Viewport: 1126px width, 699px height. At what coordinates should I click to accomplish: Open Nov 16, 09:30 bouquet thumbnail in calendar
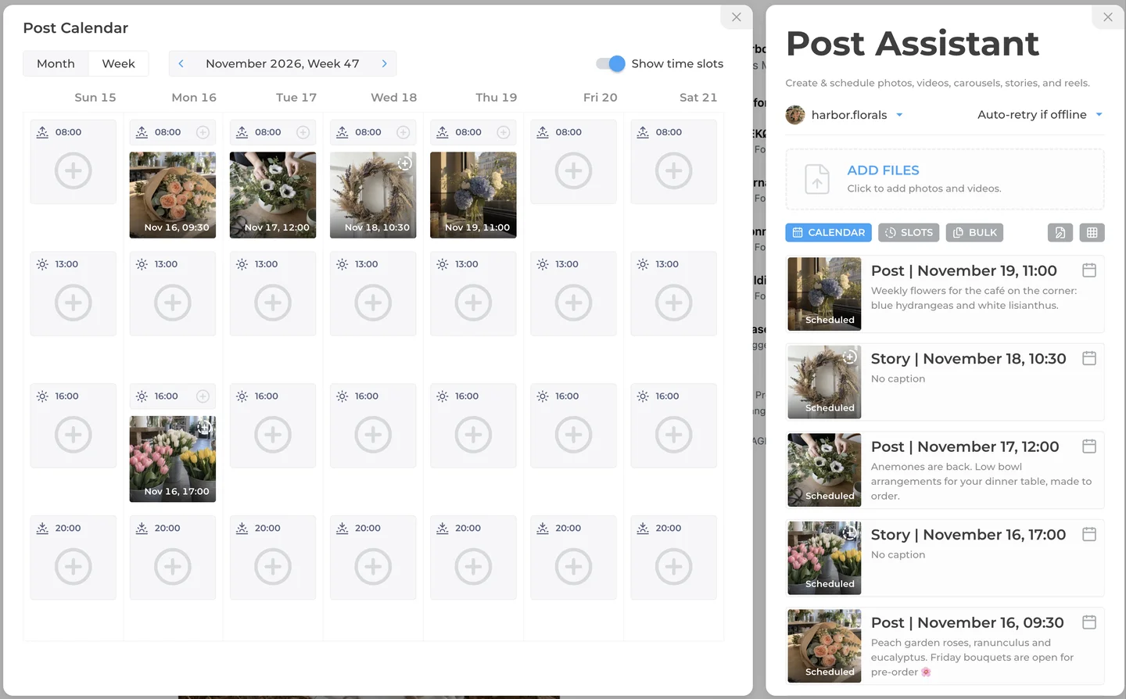tap(173, 195)
